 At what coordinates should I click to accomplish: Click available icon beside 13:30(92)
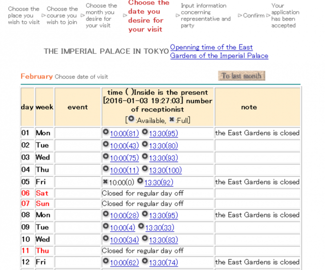point(140,181)
